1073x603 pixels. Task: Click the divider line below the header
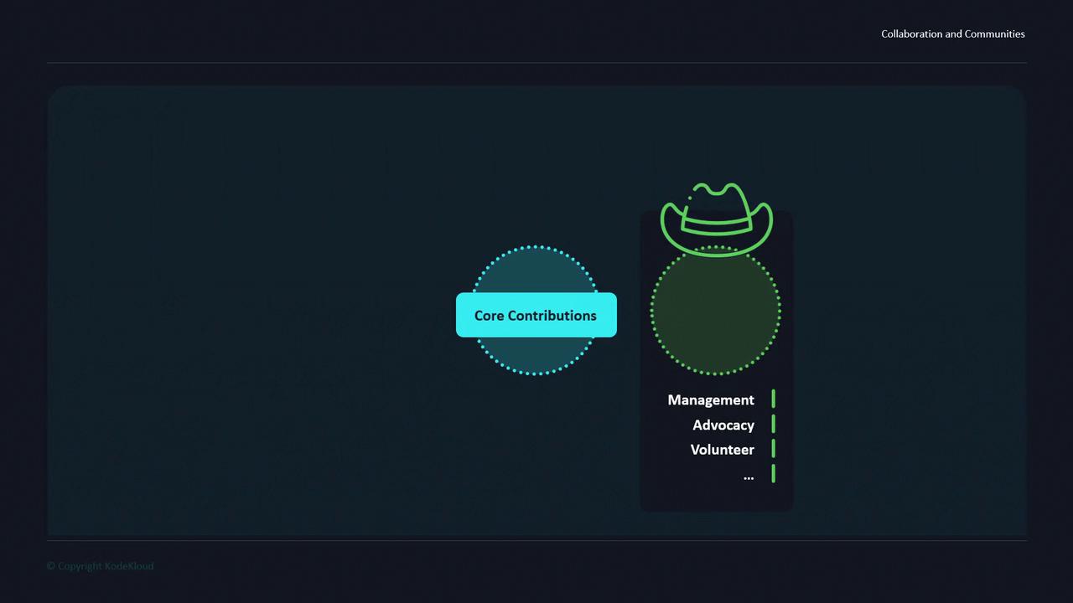tap(536, 63)
